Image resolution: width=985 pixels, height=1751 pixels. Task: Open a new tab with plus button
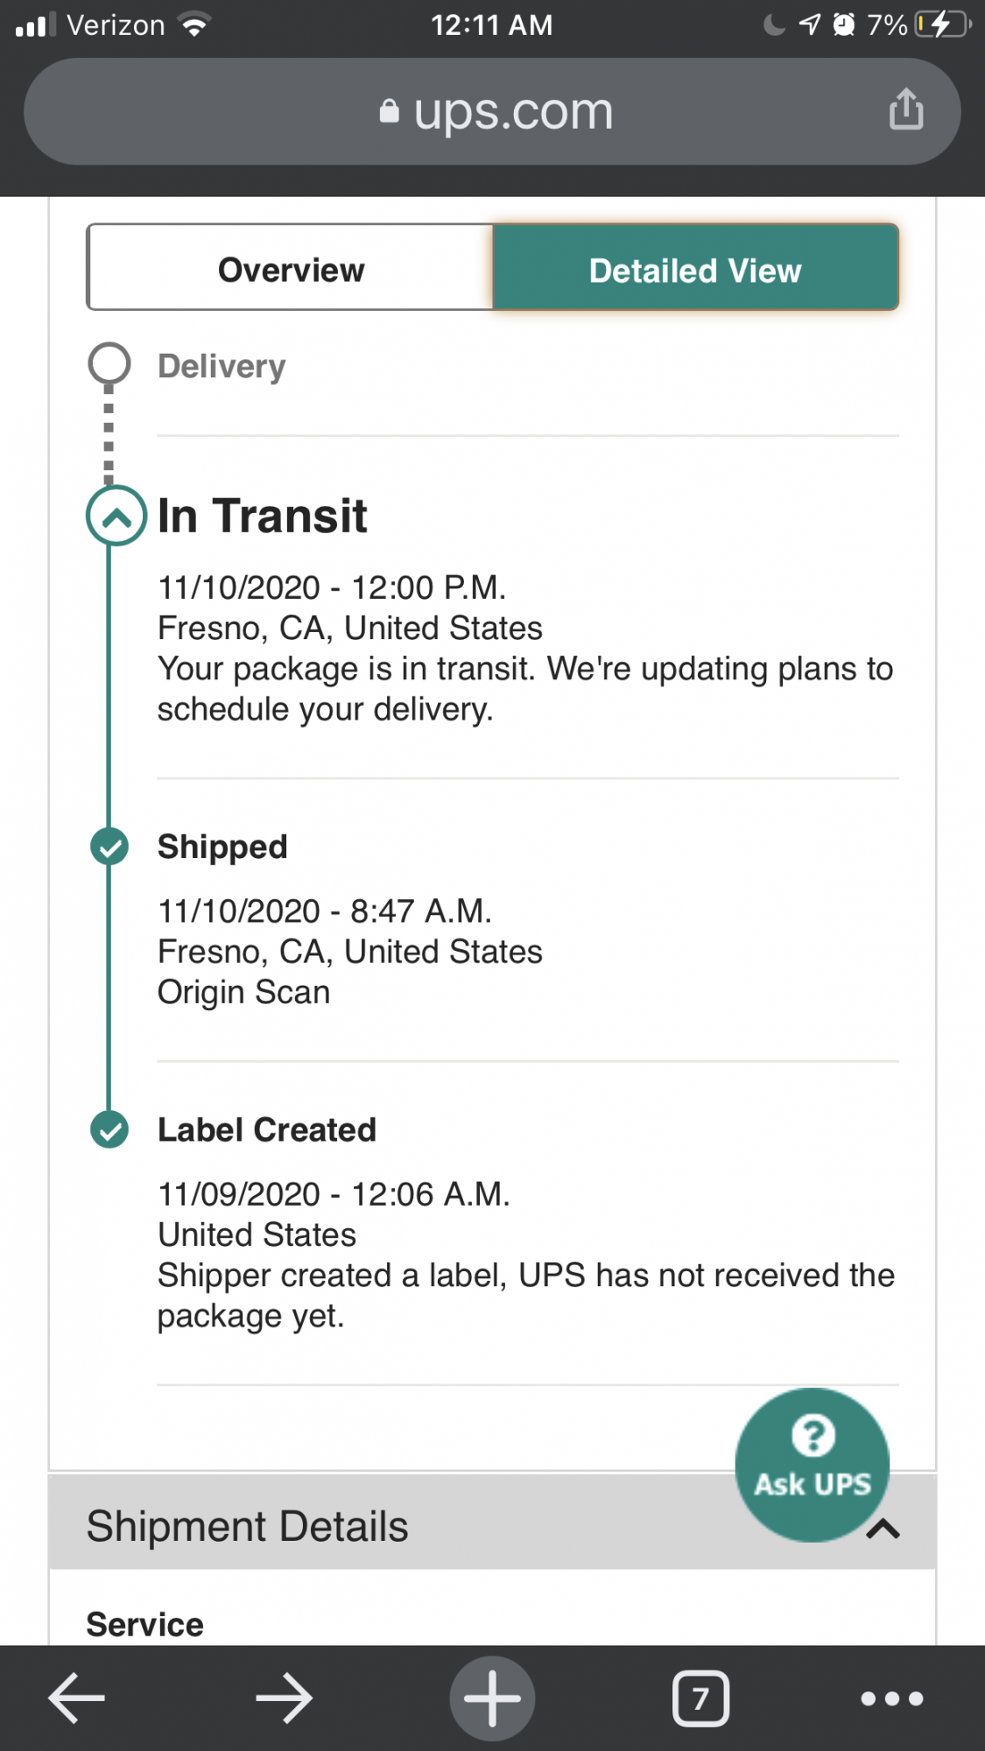pyautogui.click(x=492, y=1698)
